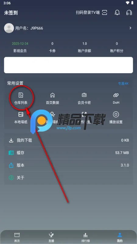Open 本地墙纸 local wallpaper icon
The width and height of the screenshot is (137, 244).
[21, 114]
